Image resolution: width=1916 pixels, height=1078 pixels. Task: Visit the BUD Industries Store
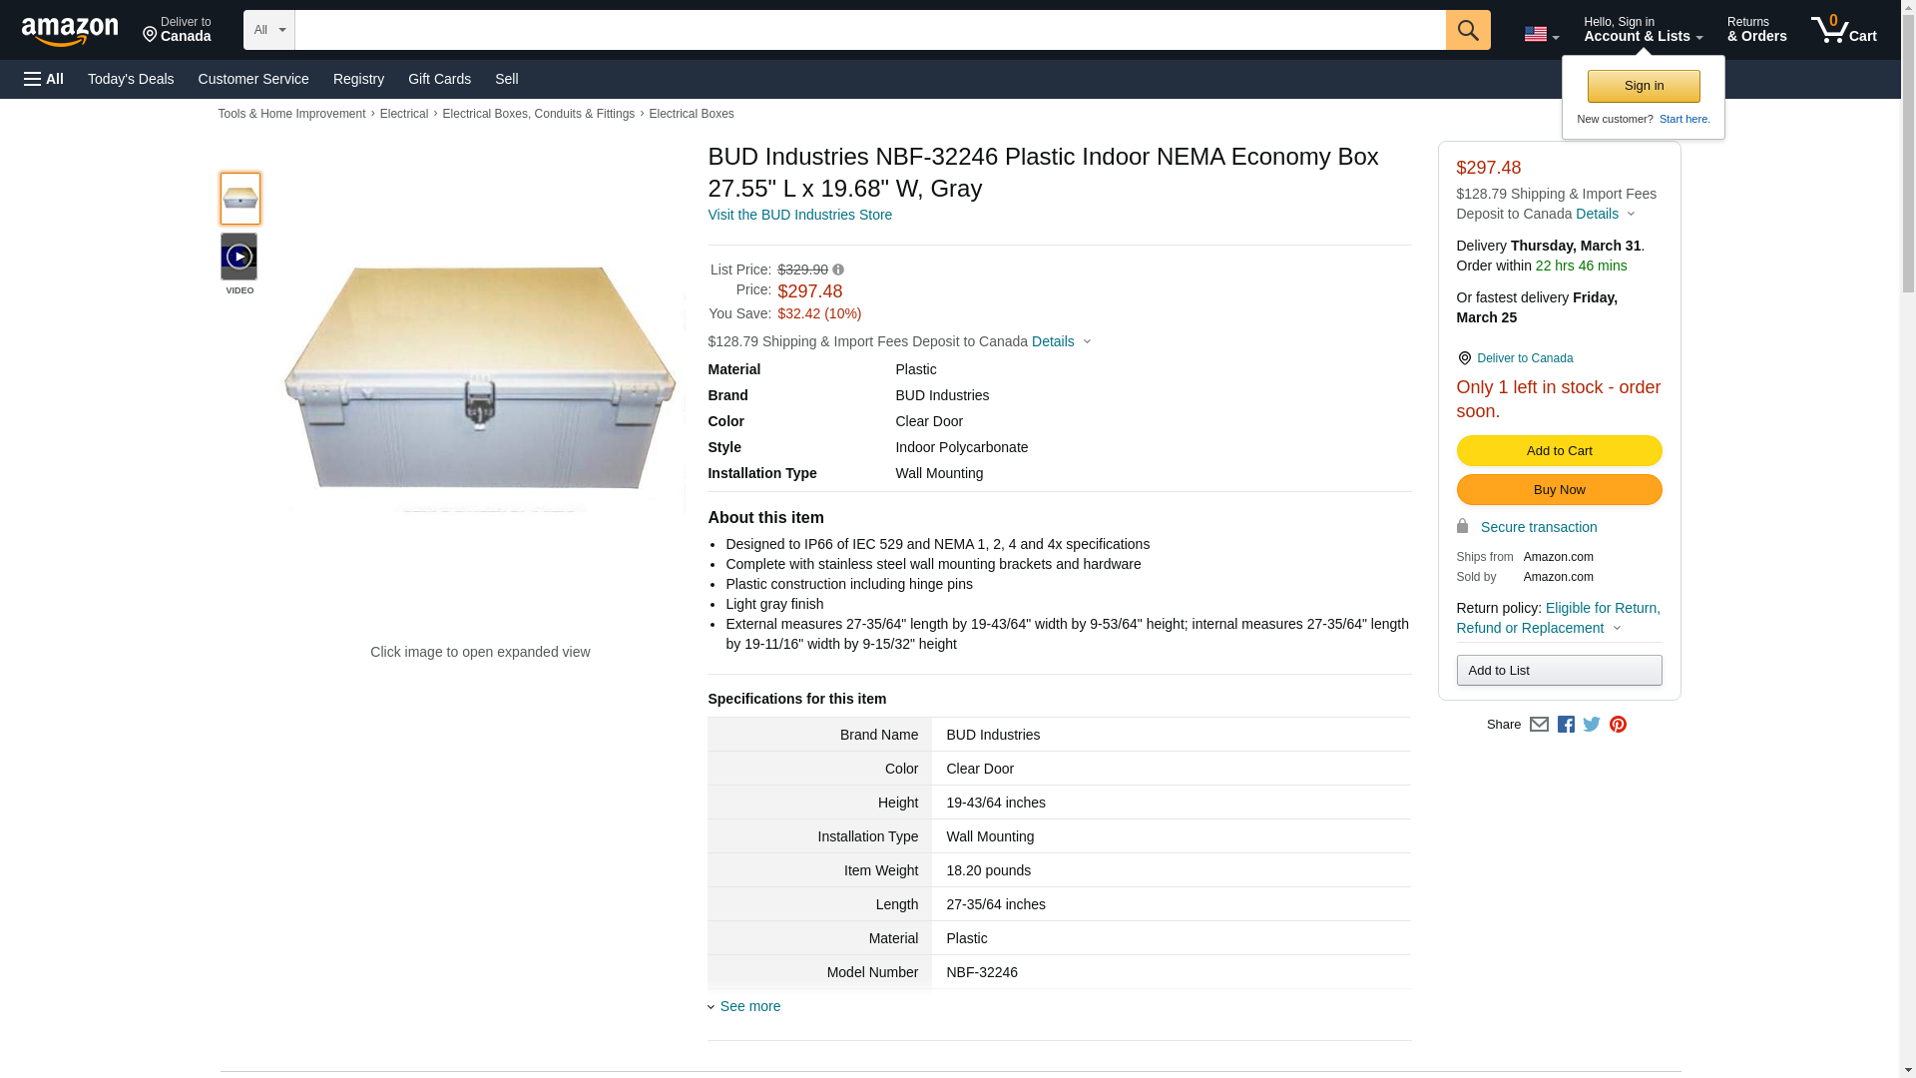pyautogui.click(x=799, y=215)
